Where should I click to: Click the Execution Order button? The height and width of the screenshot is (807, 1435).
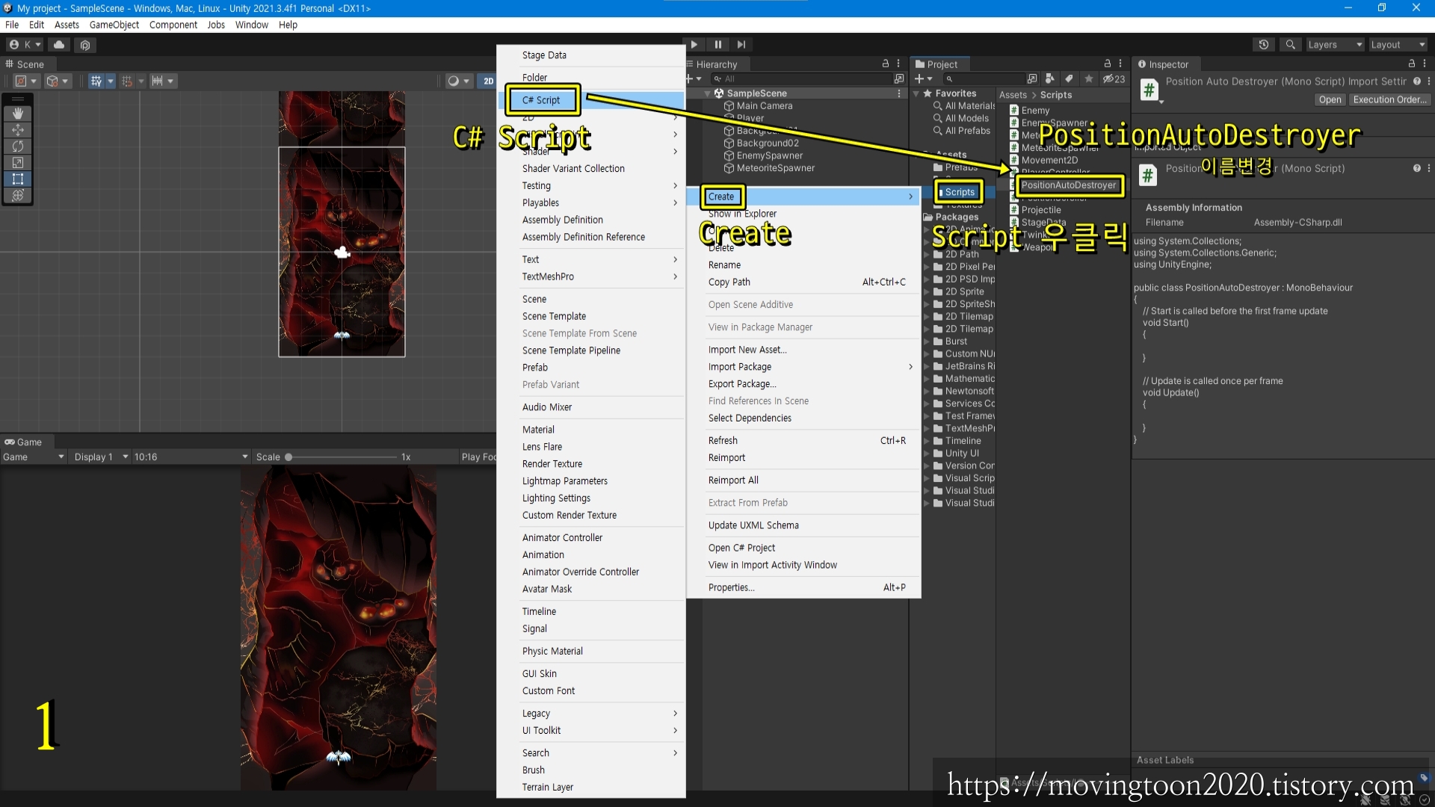[x=1389, y=99]
